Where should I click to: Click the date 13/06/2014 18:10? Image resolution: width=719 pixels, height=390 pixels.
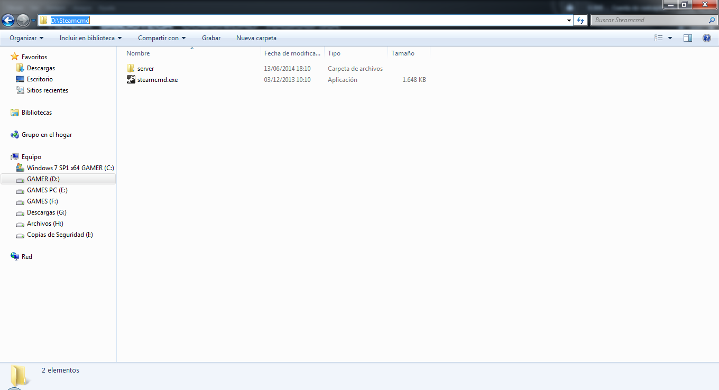pyautogui.click(x=287, y=69)
